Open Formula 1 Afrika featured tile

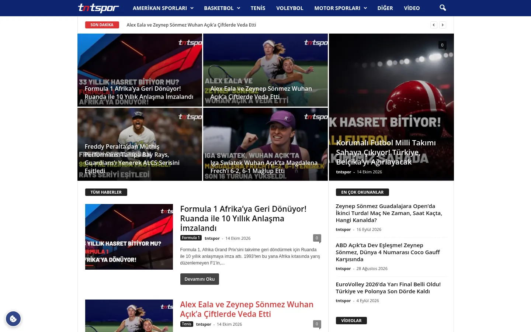tap(140, 70)
